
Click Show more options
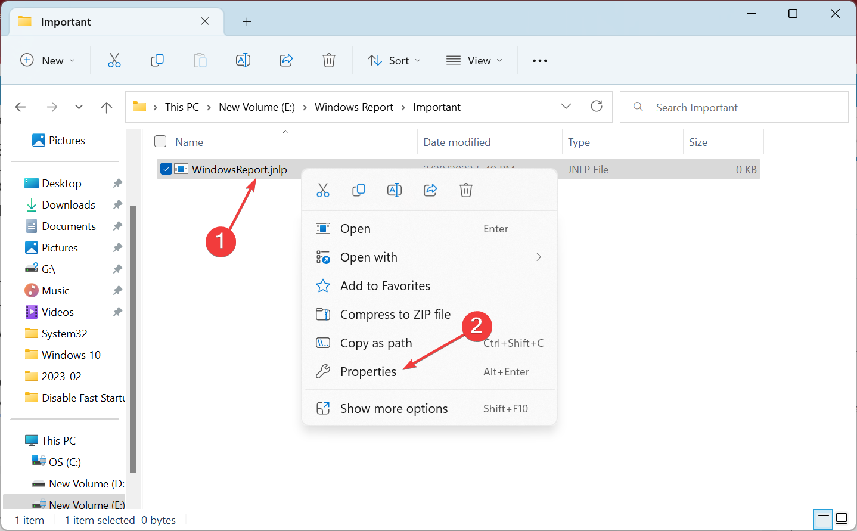pos(429,409)
